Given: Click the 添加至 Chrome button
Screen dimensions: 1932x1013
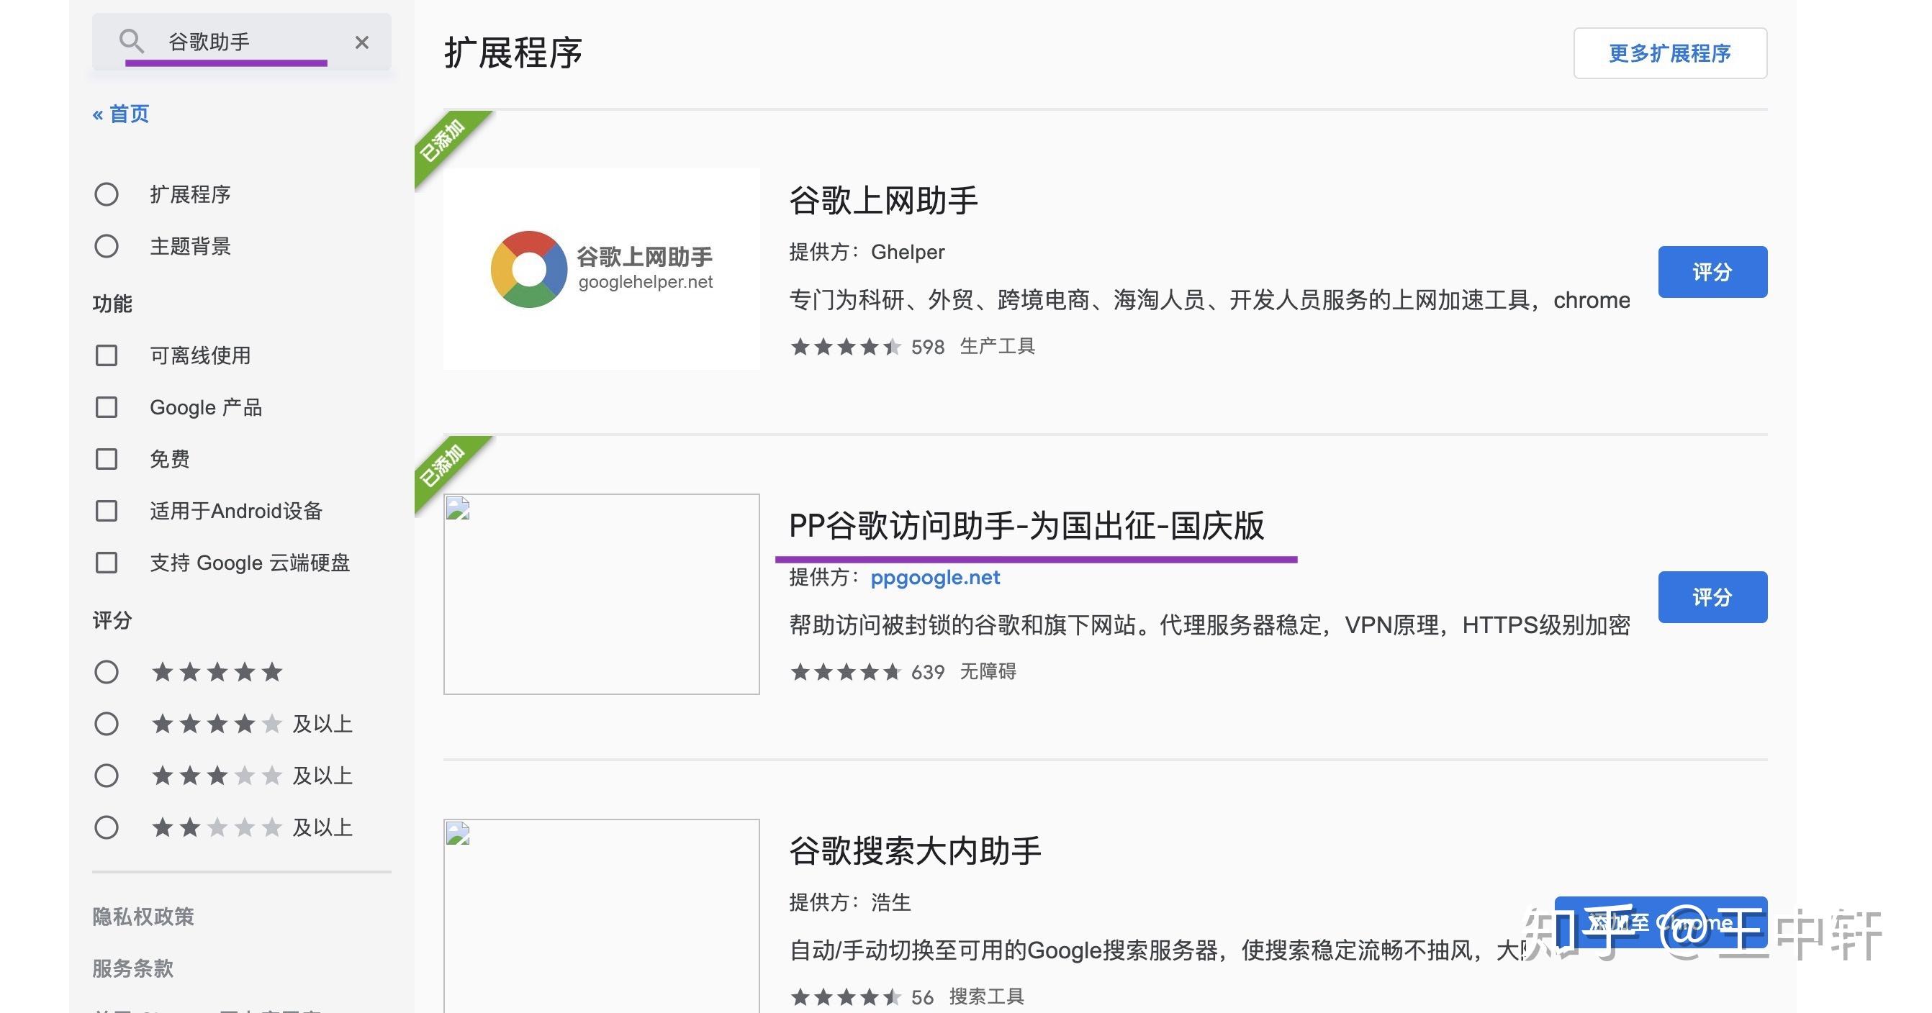Looking at the screenshot, I should pyautogui.click(x=1661, y=922).
